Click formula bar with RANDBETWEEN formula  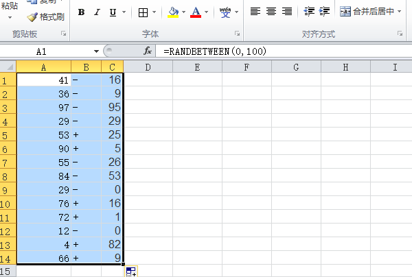pyautogui.click(x=284, y=51)
